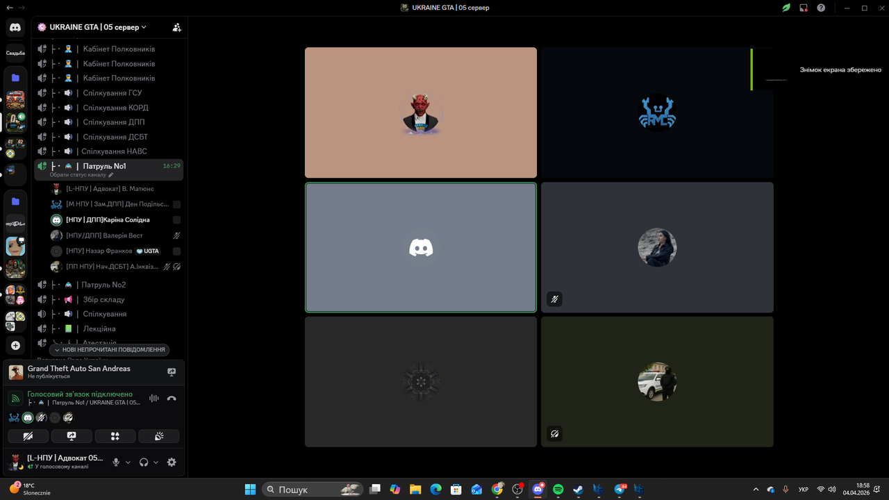
Task: Select user В. Матюнс in voice list
Action: 115,189
